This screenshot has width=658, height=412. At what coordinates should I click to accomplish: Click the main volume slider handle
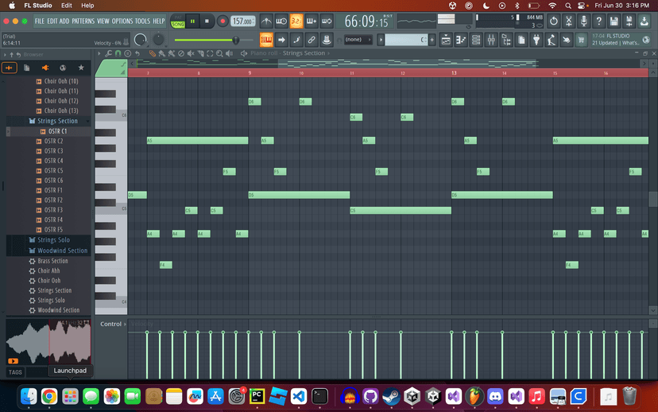(x=235, y=40)
